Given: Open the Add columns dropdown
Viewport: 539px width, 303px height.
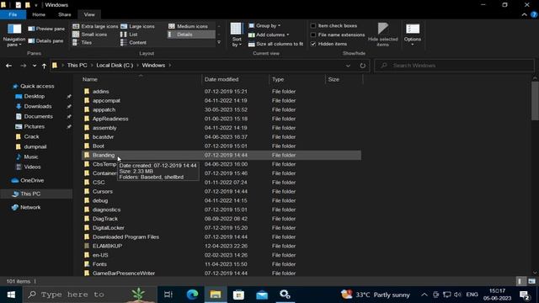Looking at the screenshot, I should click(x=269, y=35).
